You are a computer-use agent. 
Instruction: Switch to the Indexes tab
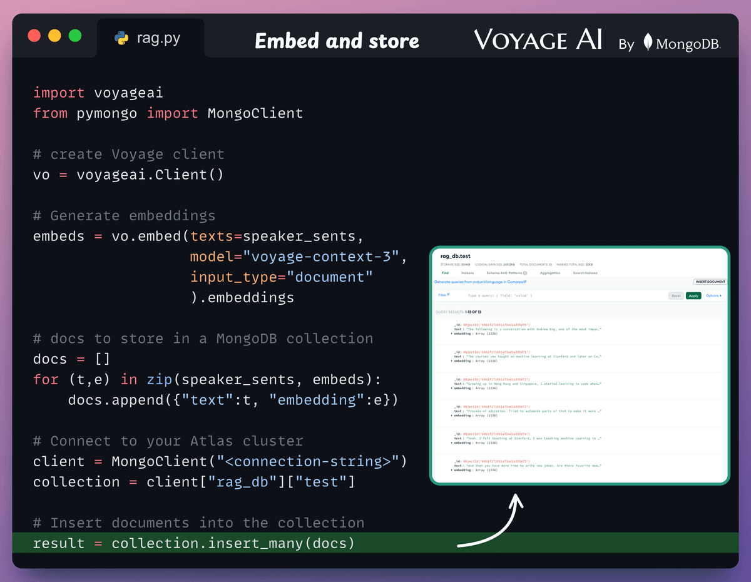click(x=467, y=273)
